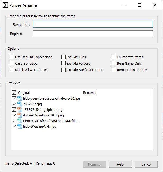This screenshot has height=172, width=163.
Task: Click the 2837077.jpg file icon
Action: tap(20, 104)
